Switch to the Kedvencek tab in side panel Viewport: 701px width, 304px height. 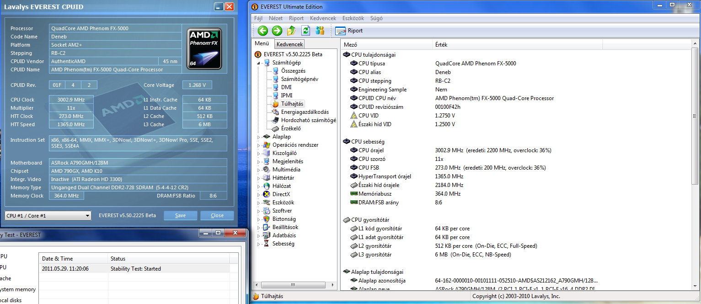(x=289, y=44)
